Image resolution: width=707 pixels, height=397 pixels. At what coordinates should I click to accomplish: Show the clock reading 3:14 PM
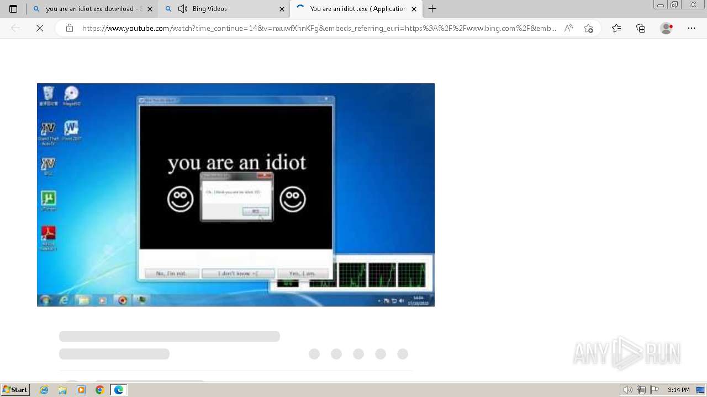[679, 390]
